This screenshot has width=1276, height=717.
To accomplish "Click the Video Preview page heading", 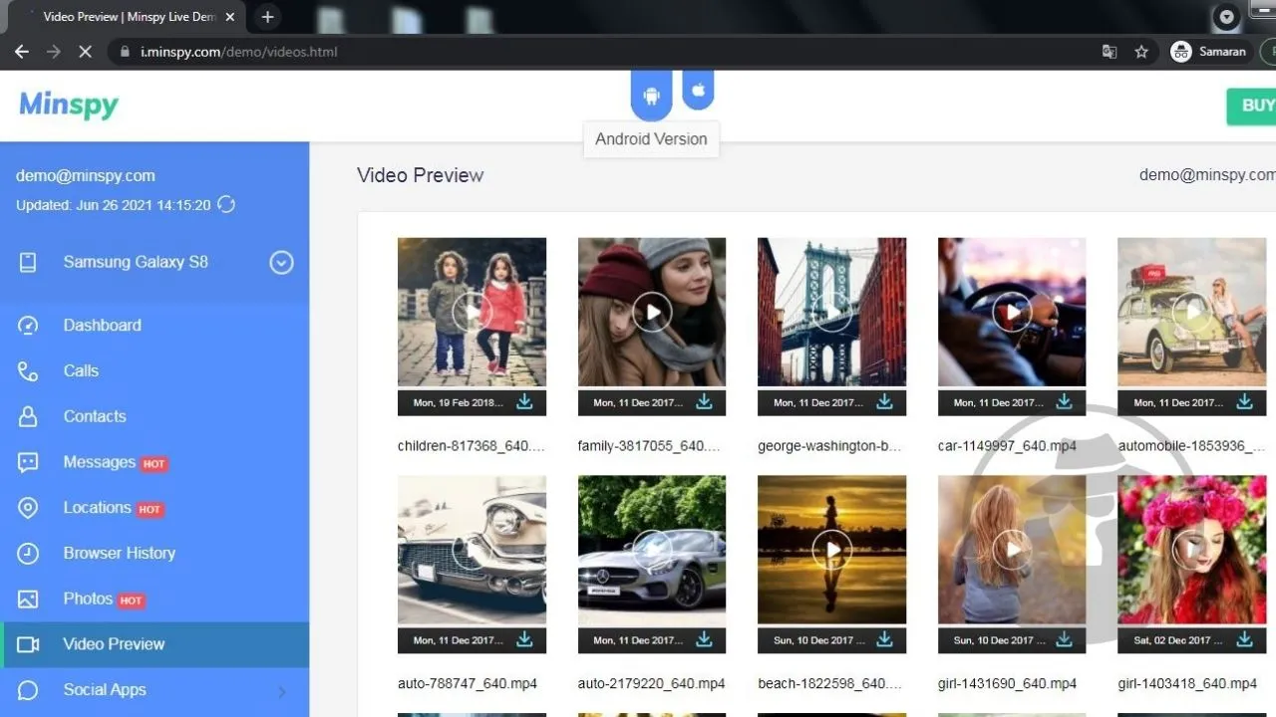I will tap(421, 175).
